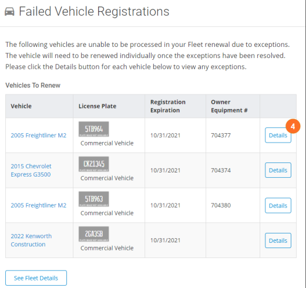Open the 2022 Kenworth Construction link

pyautogui.click(x=31, y=240)
